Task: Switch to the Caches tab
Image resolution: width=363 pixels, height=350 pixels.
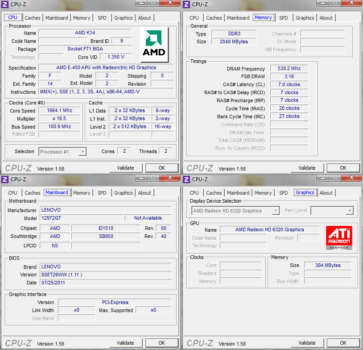Action: coord(32,18)
